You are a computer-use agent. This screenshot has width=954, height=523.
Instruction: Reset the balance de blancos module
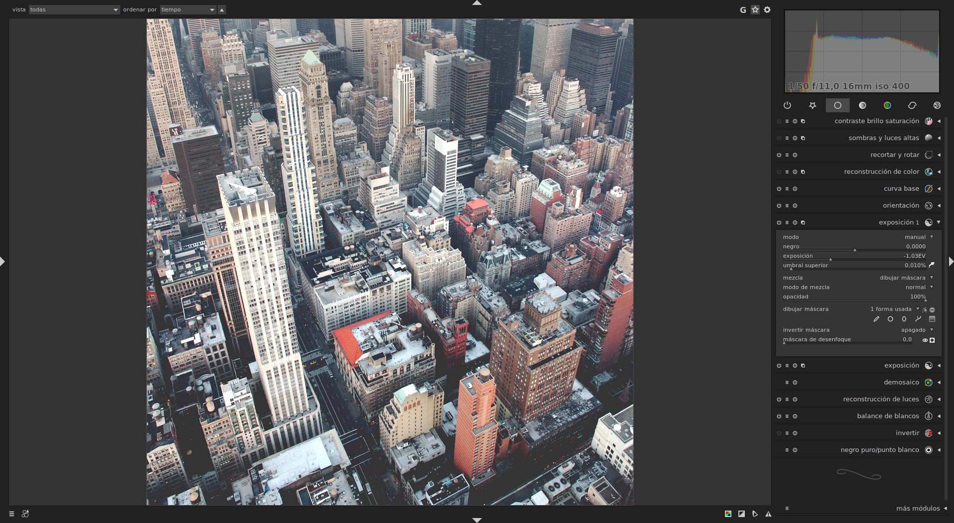[x=795, y=416]
